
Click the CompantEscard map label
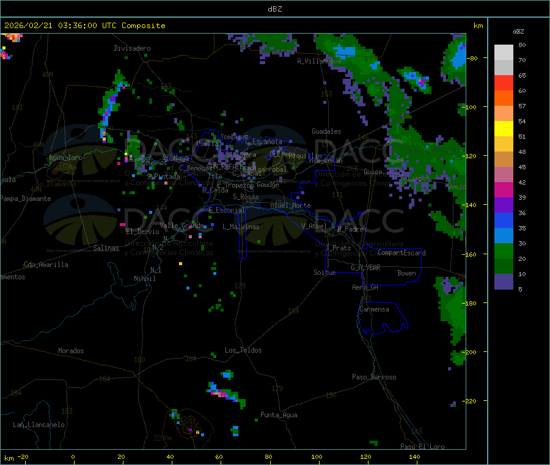pyautogui.click(x=402, y=253)
